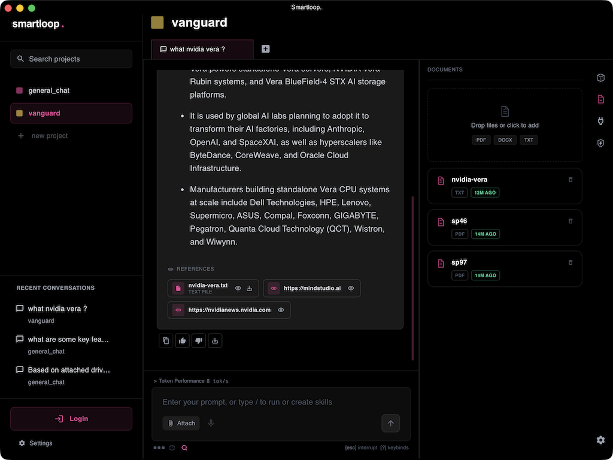Click the sp46 document file icon
Image resolution: width=613 pixels, height=460 pixels.
tap(441, 222)
